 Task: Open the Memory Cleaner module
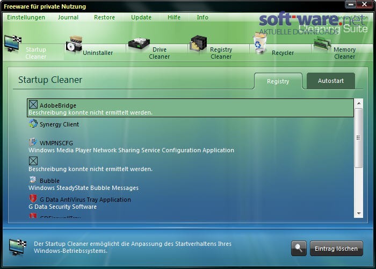pos(345,53)
